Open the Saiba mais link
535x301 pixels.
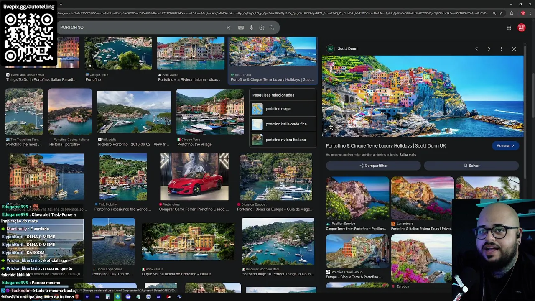click(408, 155)
